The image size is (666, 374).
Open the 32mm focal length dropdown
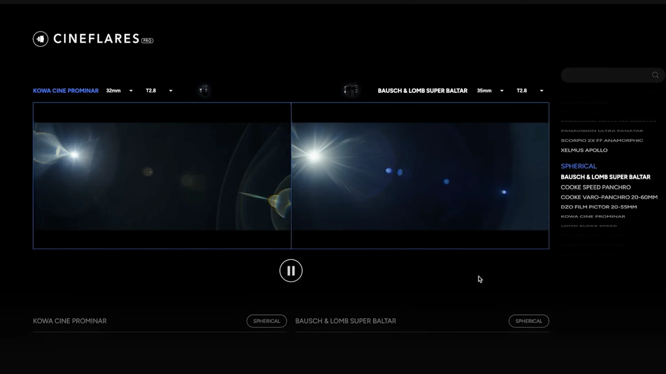pos(131,90)
